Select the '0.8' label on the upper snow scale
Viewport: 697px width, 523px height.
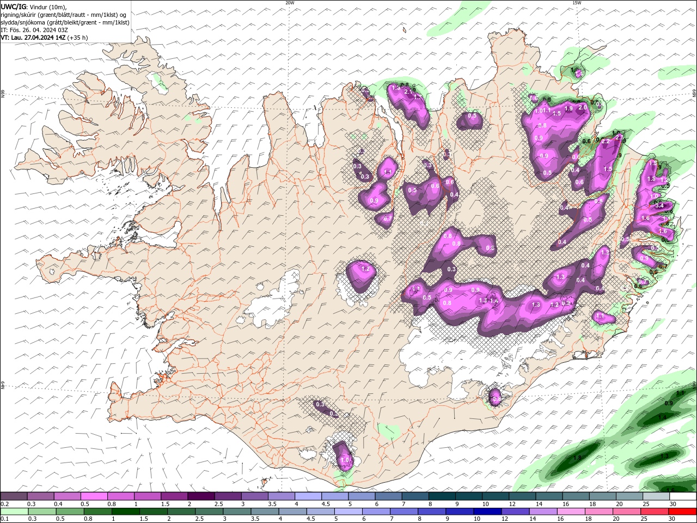tap(112, 504)
